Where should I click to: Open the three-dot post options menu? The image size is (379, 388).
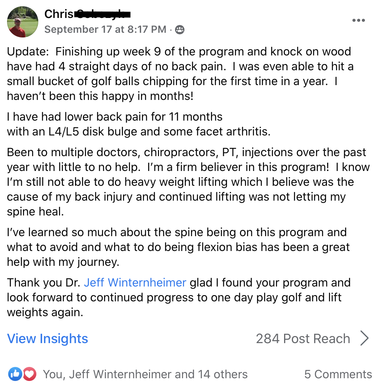pos(358,20)
